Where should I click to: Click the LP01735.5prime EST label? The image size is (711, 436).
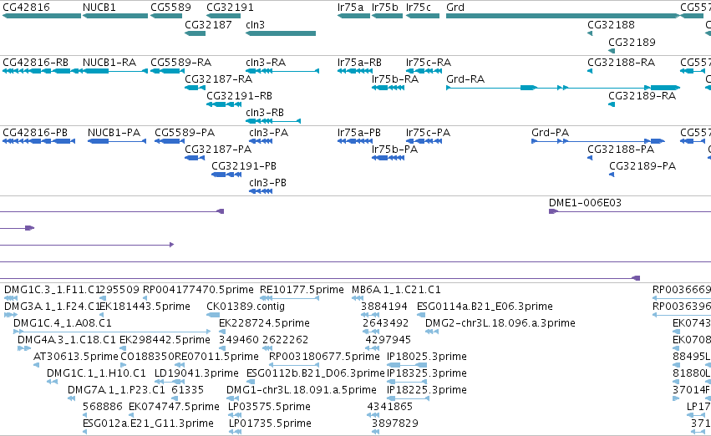[x=270, y=423]
